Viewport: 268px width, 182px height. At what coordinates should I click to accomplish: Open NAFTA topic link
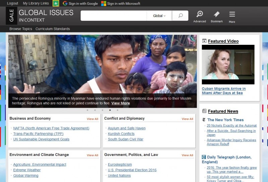(51, 128)
